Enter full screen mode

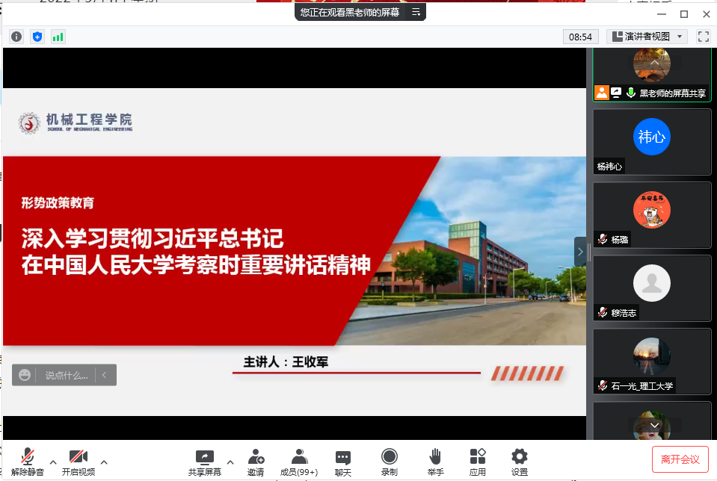tap(703, 37)
